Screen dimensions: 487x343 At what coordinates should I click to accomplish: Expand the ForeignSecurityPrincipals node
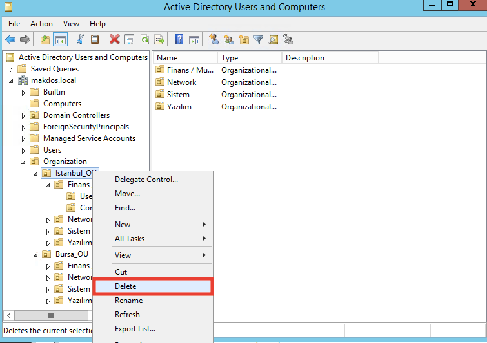(23, 127)
